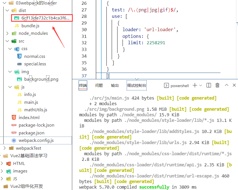238x190 pixels.
Task: Click the image icon beside background.png
Action: pos(19,79)
